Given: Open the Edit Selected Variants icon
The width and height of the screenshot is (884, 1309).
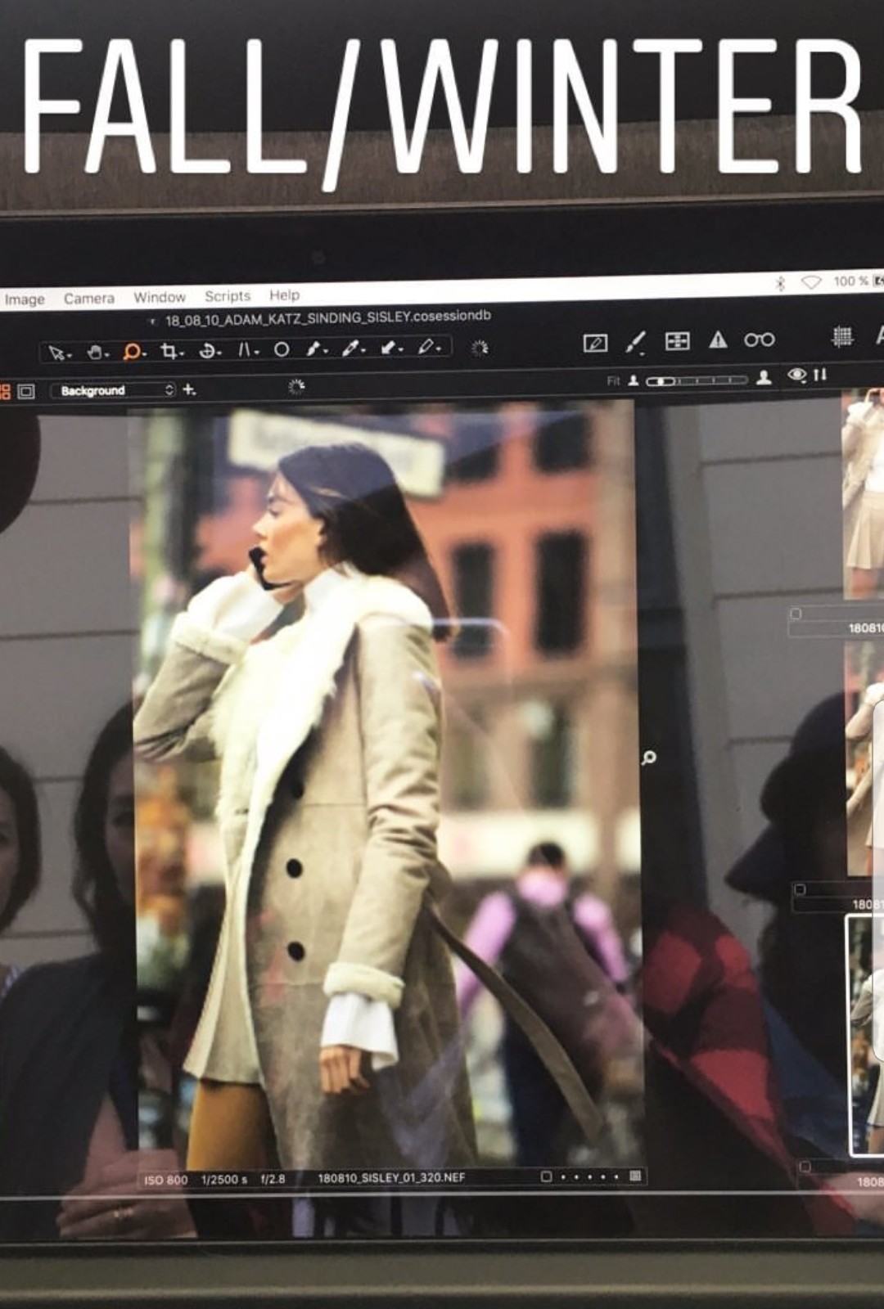Looking at the screenshot, I should (595, 343).
